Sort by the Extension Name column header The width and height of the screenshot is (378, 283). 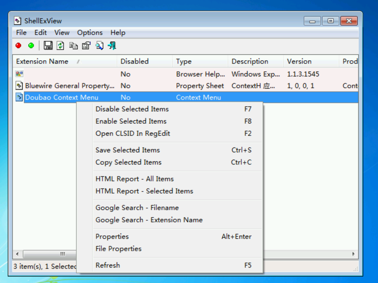pos(65,61)
